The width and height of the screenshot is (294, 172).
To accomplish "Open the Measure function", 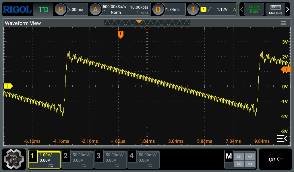I will (x=275, y=9).
